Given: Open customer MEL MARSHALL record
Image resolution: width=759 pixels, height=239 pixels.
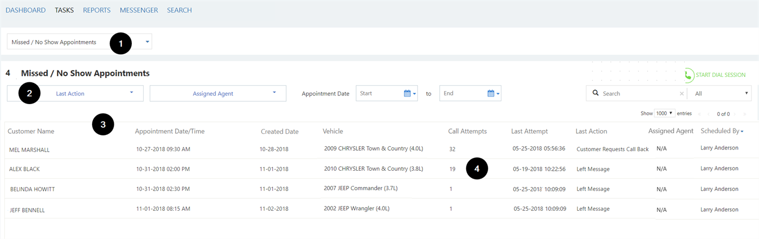Looking at the screenshot, I should 29,150.
